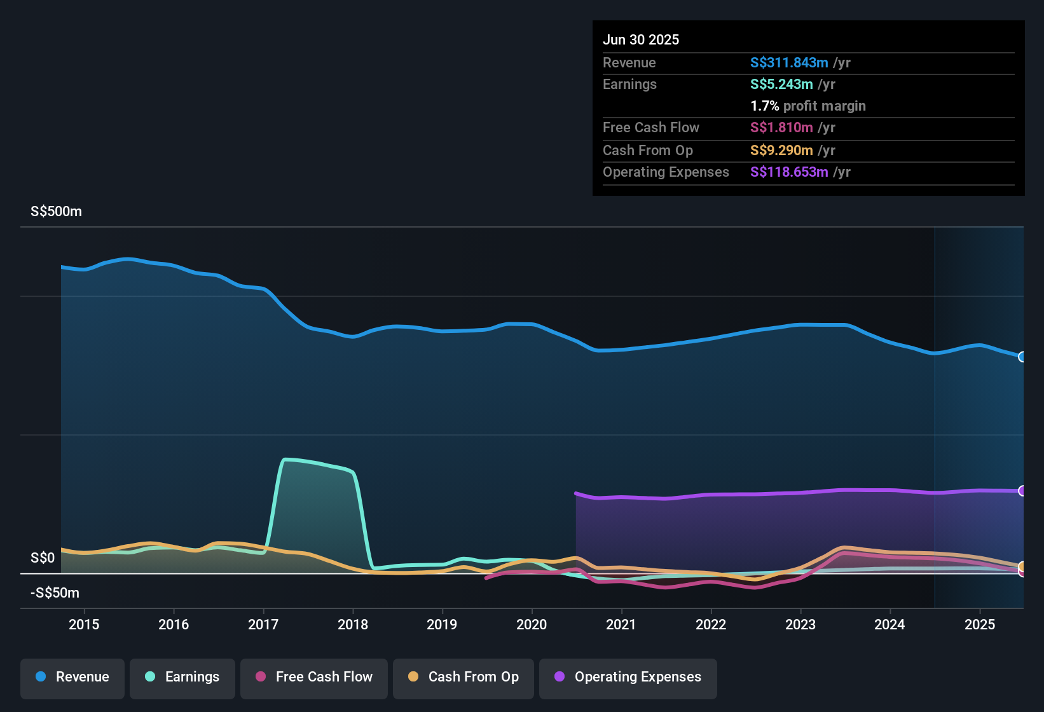
Task: Click the 2025 x-axis year label
Action: (980, 624)
